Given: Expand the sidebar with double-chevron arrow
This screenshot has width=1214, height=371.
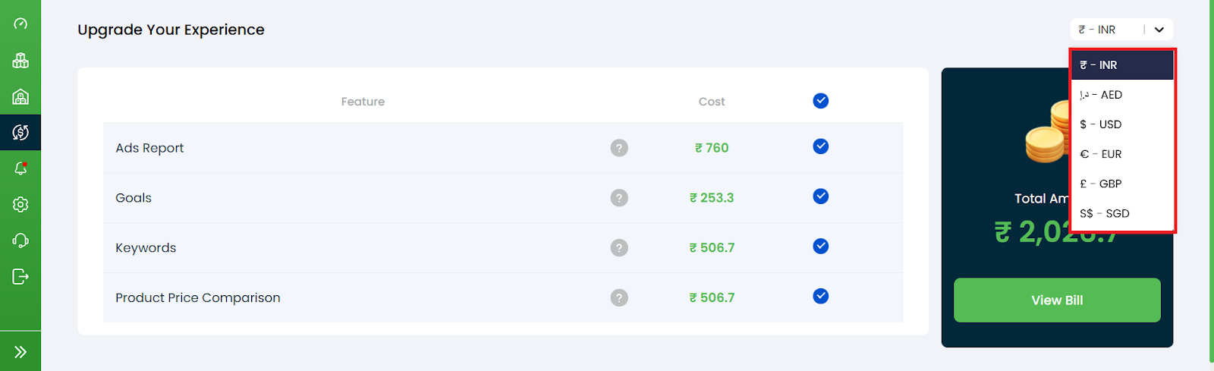Looking at the screenshot, I should [x=20, y=351].
